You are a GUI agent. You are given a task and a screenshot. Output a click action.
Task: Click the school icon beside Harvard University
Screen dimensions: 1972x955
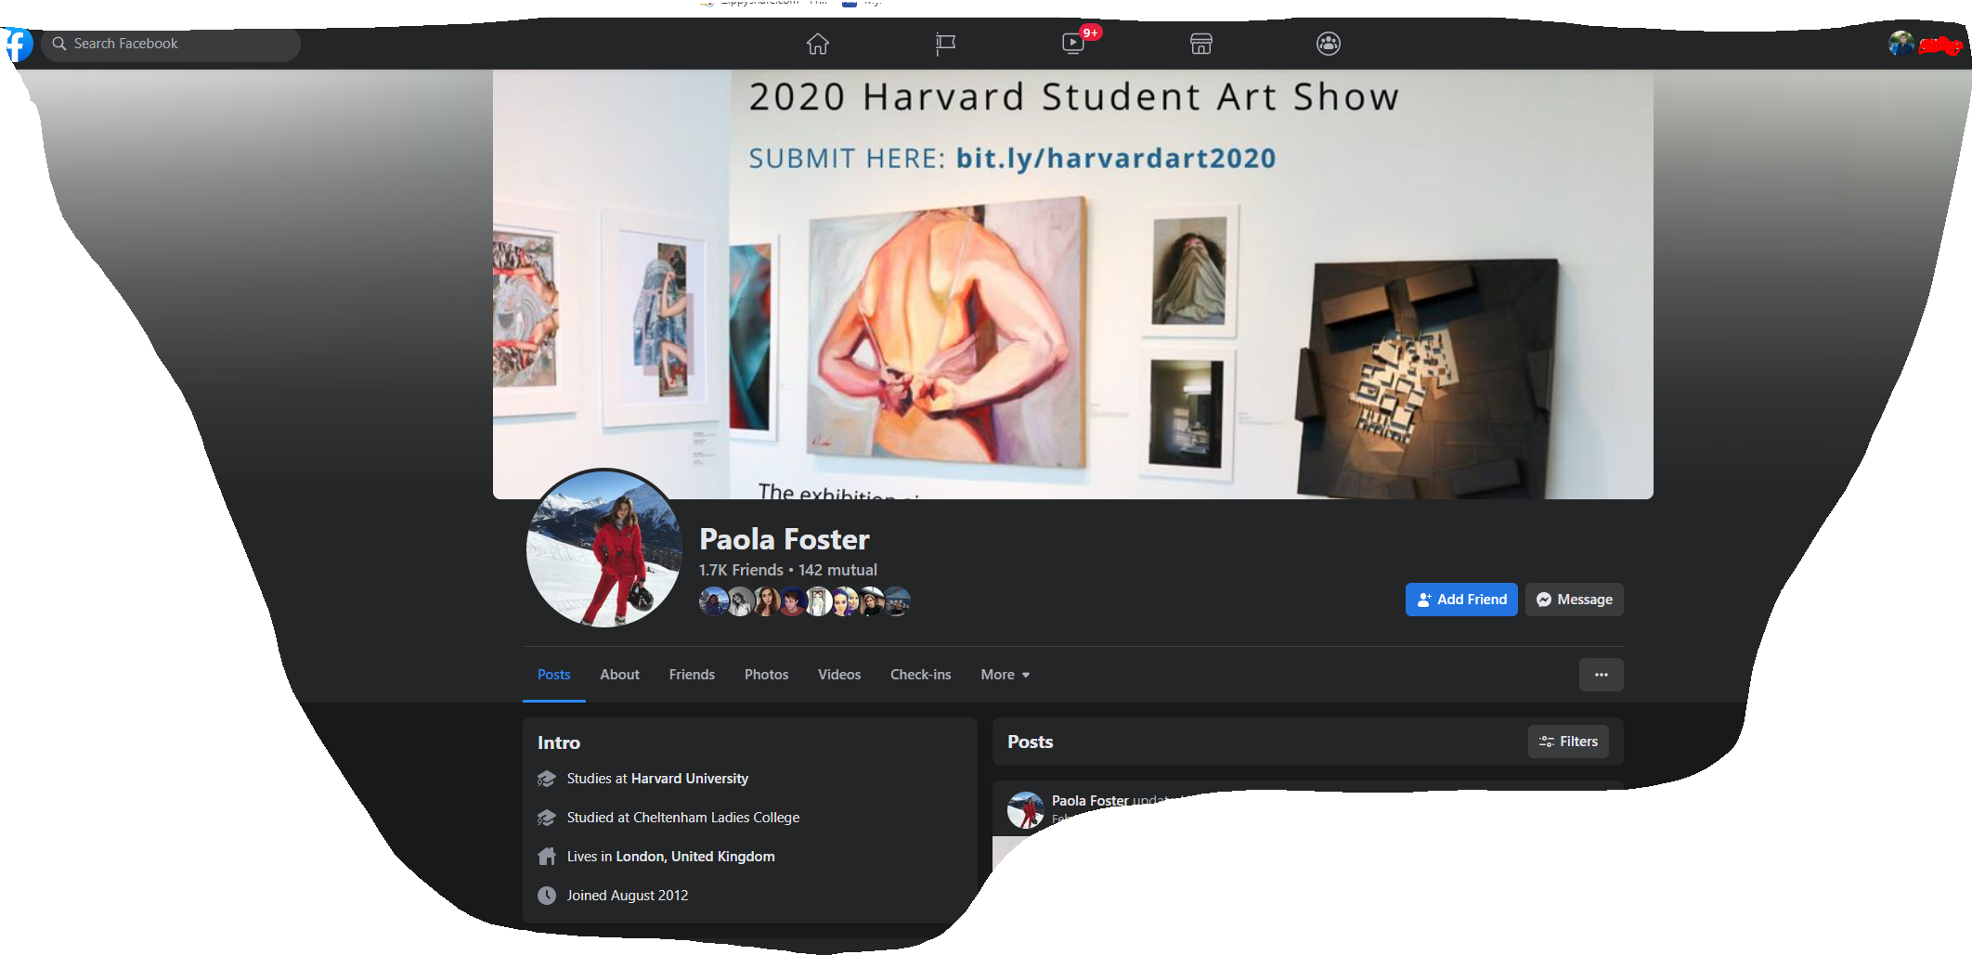[547, 779]
